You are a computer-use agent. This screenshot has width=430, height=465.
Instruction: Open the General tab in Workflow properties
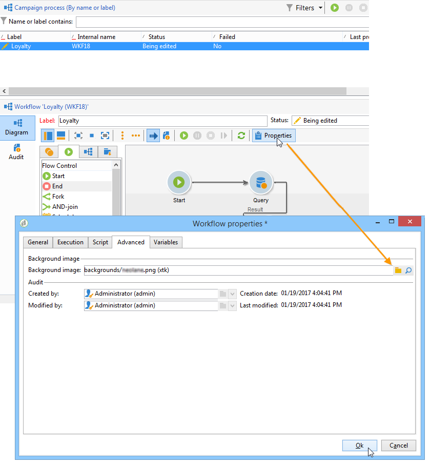38,242
